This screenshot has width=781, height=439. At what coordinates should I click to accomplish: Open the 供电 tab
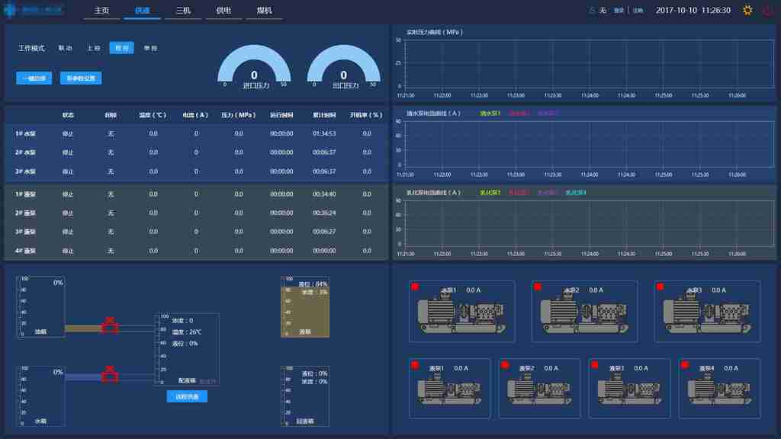click(x=224, y=11)
